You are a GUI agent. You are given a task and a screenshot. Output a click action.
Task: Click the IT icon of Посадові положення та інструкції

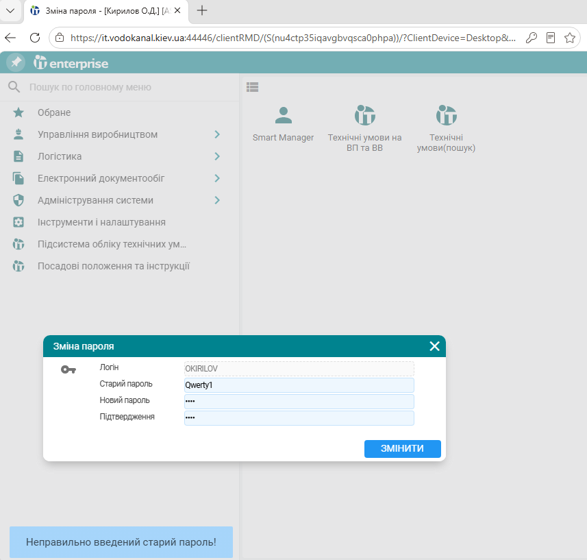18,266
